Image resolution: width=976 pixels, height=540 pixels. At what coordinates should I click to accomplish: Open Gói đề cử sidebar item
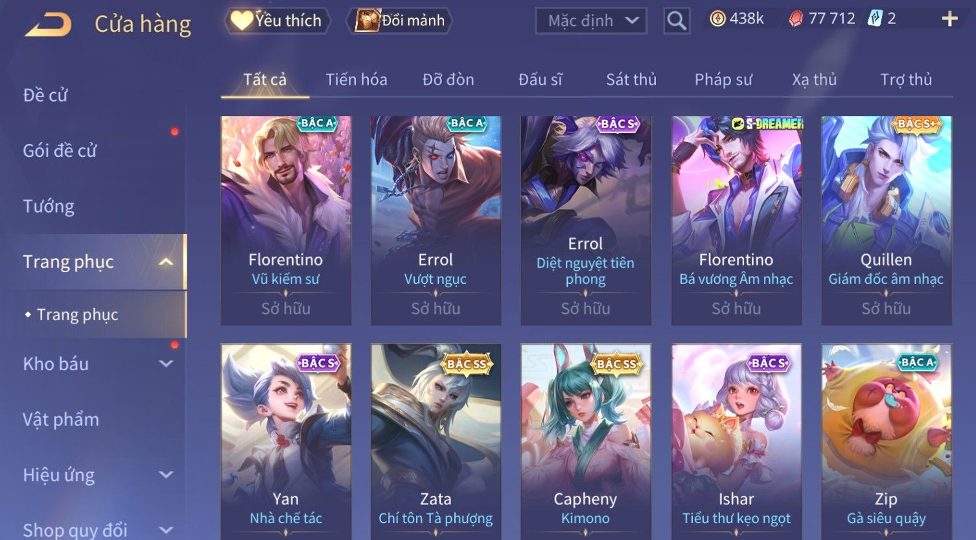click(60, 150)
